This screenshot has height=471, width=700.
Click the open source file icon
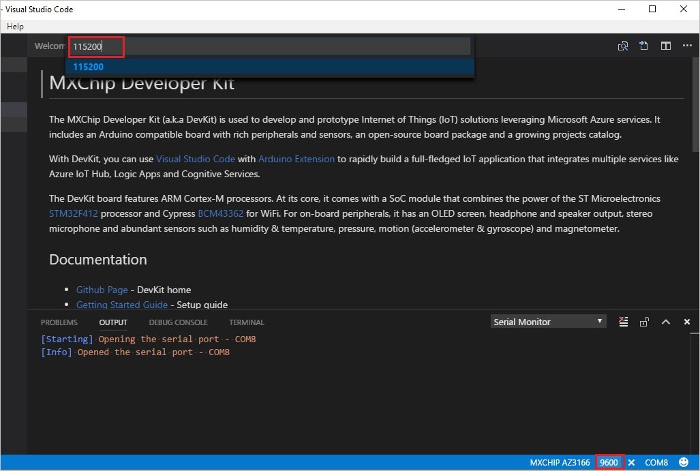tap(643, 46)
